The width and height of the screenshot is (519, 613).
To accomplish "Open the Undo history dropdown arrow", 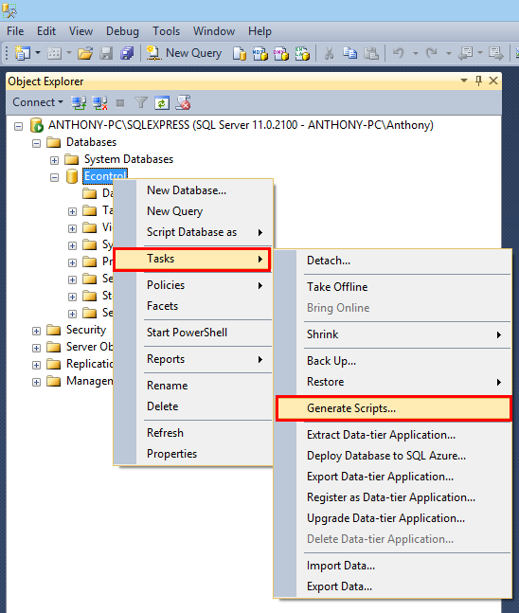I will [x=416, y=53].
